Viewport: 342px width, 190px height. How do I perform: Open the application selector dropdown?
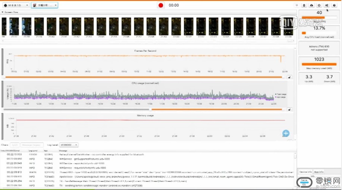44,5
